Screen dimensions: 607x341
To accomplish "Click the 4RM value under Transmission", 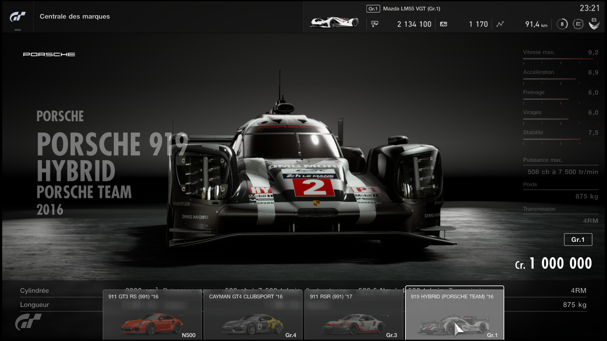I will point(591,221).
